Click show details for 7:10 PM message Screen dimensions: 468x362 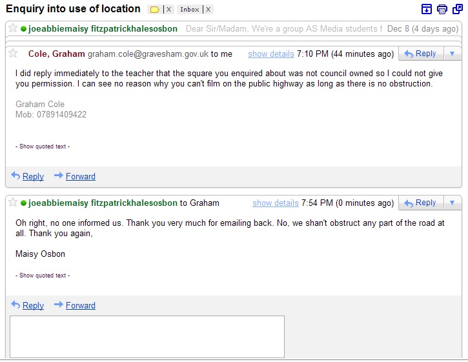click(x=271, y=54)
